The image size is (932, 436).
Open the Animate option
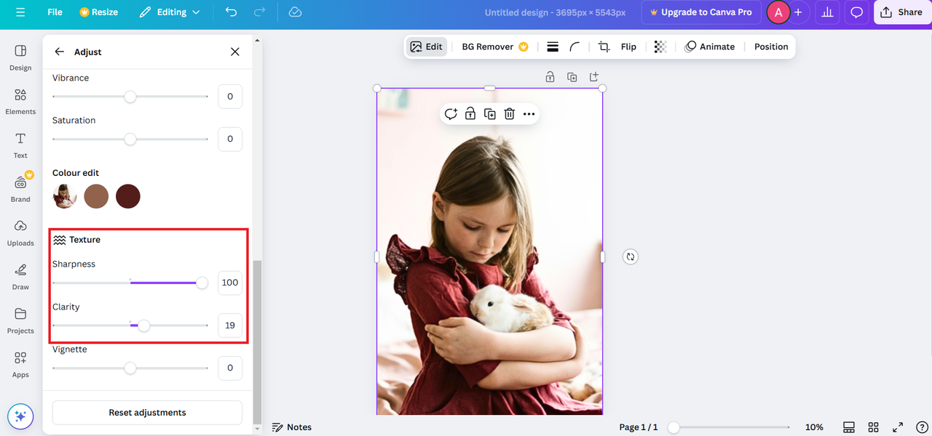710,47
